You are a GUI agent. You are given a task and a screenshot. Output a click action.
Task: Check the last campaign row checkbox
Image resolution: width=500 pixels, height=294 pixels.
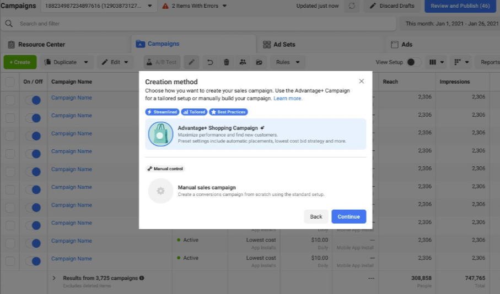(x=10, y=261)
